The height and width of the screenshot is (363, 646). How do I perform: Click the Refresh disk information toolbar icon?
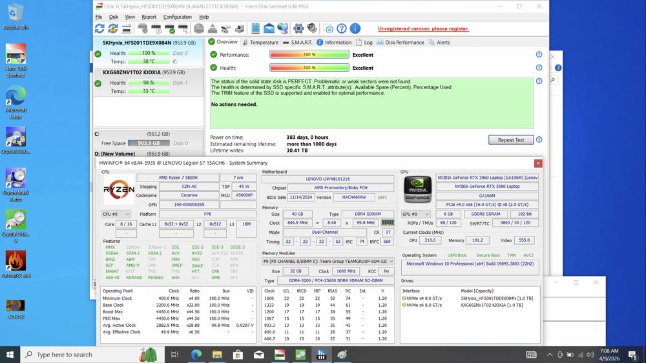point(99,28)
